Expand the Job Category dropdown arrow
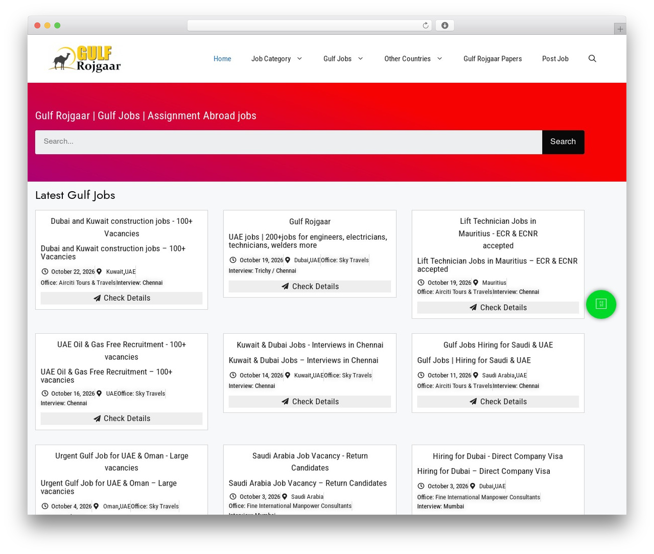The width and height of the screenshot is (654, 554). coord(299,59)
